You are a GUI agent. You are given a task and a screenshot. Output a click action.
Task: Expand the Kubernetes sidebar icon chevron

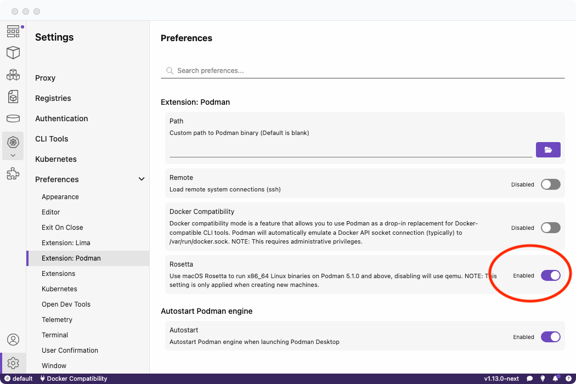click(x=13, y=155)
